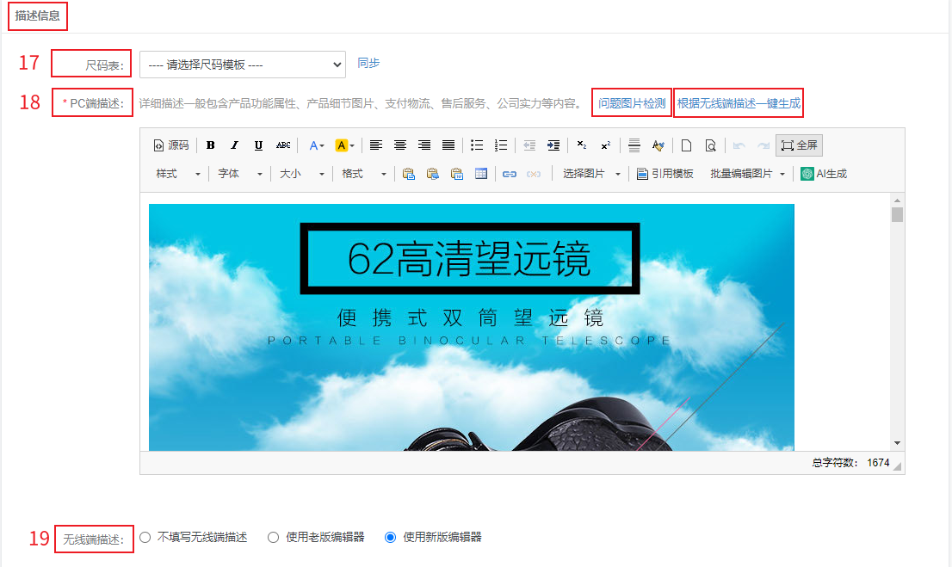The height and width of the screenshot is (567, 952).
Task: Remove the hyperlink
Action: (x=534, y=174)
